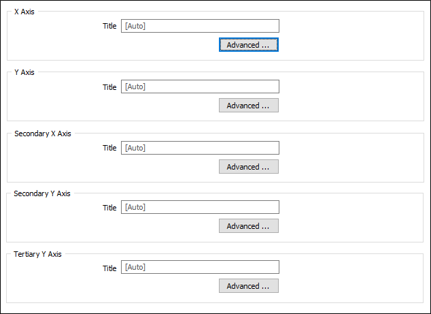This screenshot has height=314, width=431.
Task: Click the X Axis Advanced button
Action: coord(248,45)
